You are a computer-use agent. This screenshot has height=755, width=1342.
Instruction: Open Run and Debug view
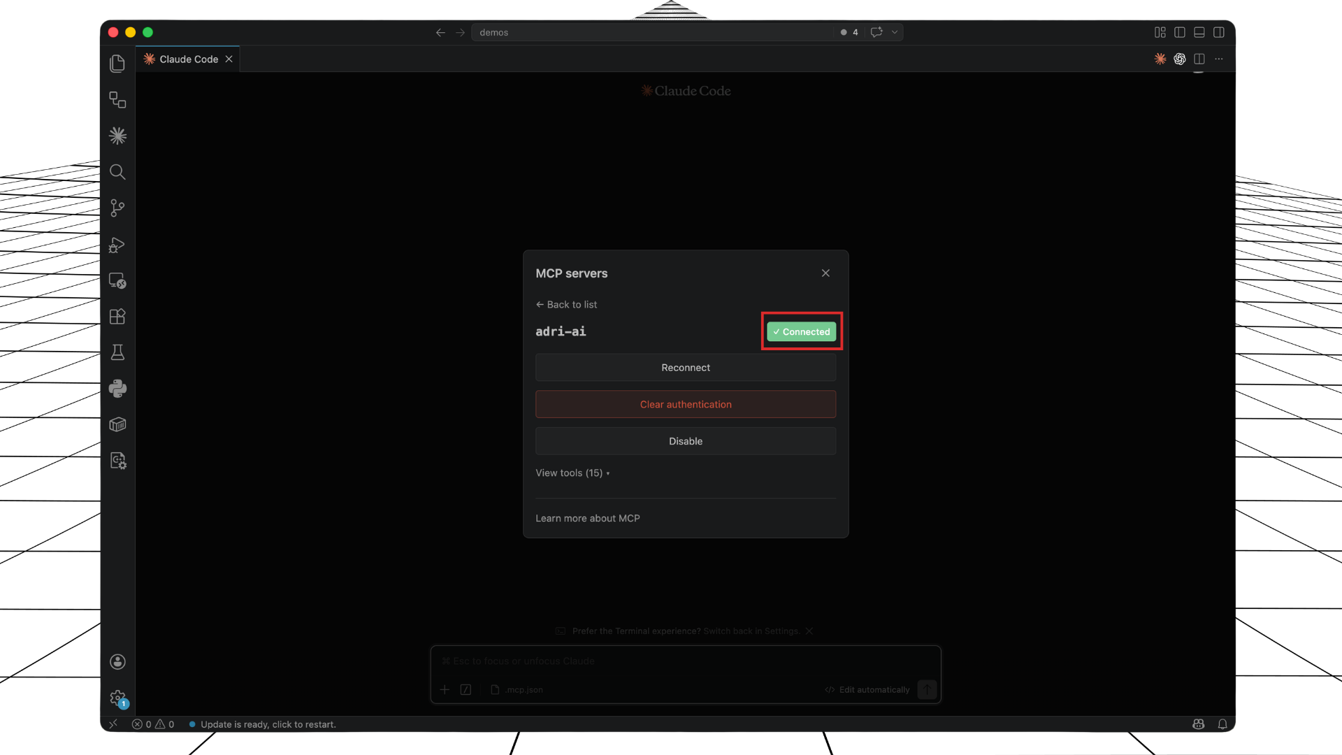pyautogui.click(x=117, y=245)
